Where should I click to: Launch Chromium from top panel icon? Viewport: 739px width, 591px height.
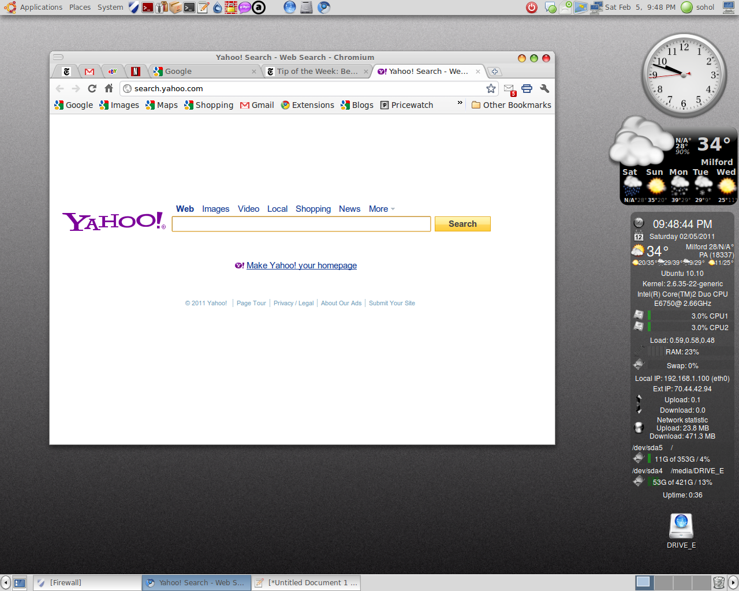[324, 8]
